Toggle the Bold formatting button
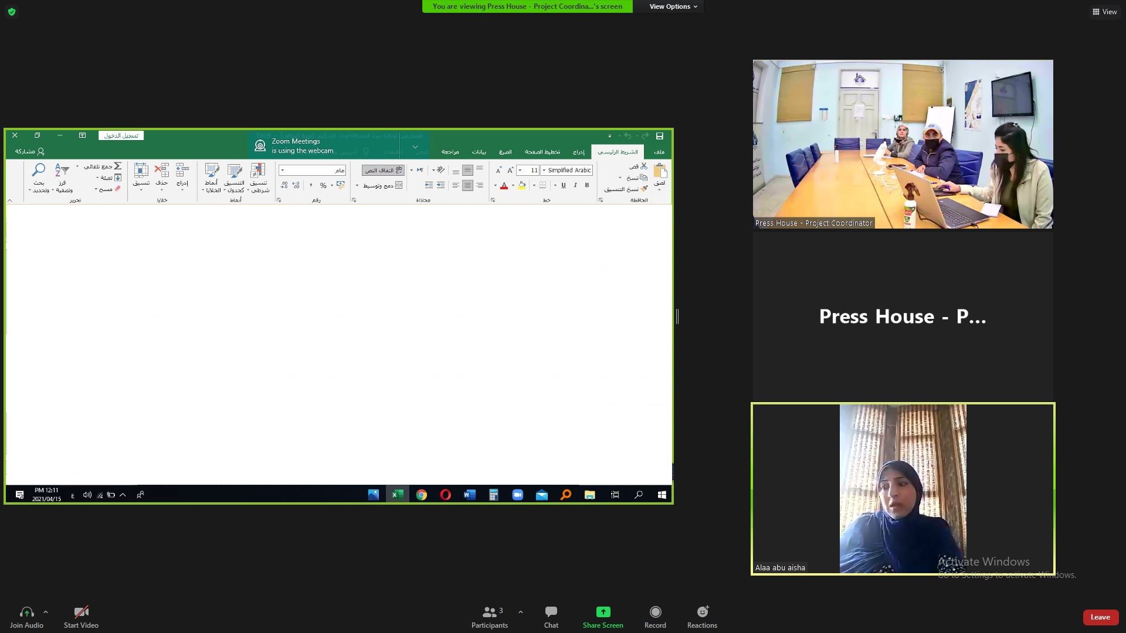 [x=586, y=185]
